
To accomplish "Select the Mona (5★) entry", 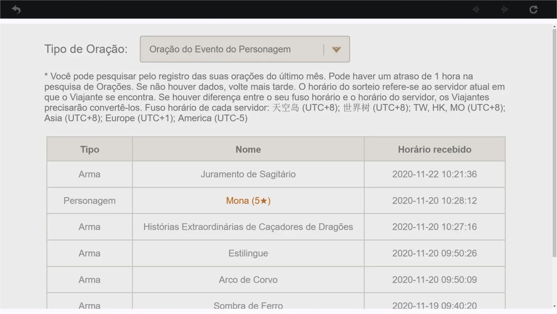I will click(x=248, y=200).
